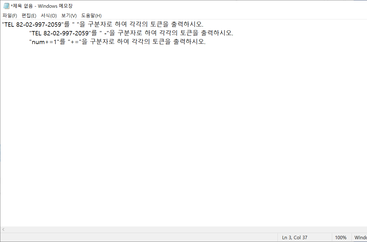Screen dimensions: 367x242
Task: Click the Notepad icon in title bar
Action: coord(6,6)
